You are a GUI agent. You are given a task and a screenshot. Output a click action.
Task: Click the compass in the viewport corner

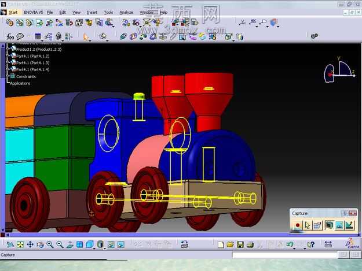pyautogui.click(x=339, y=70)
